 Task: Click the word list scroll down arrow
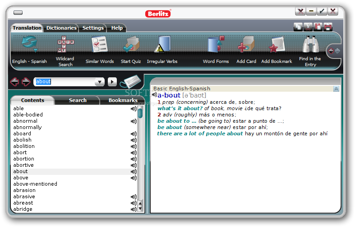(140, 209)
